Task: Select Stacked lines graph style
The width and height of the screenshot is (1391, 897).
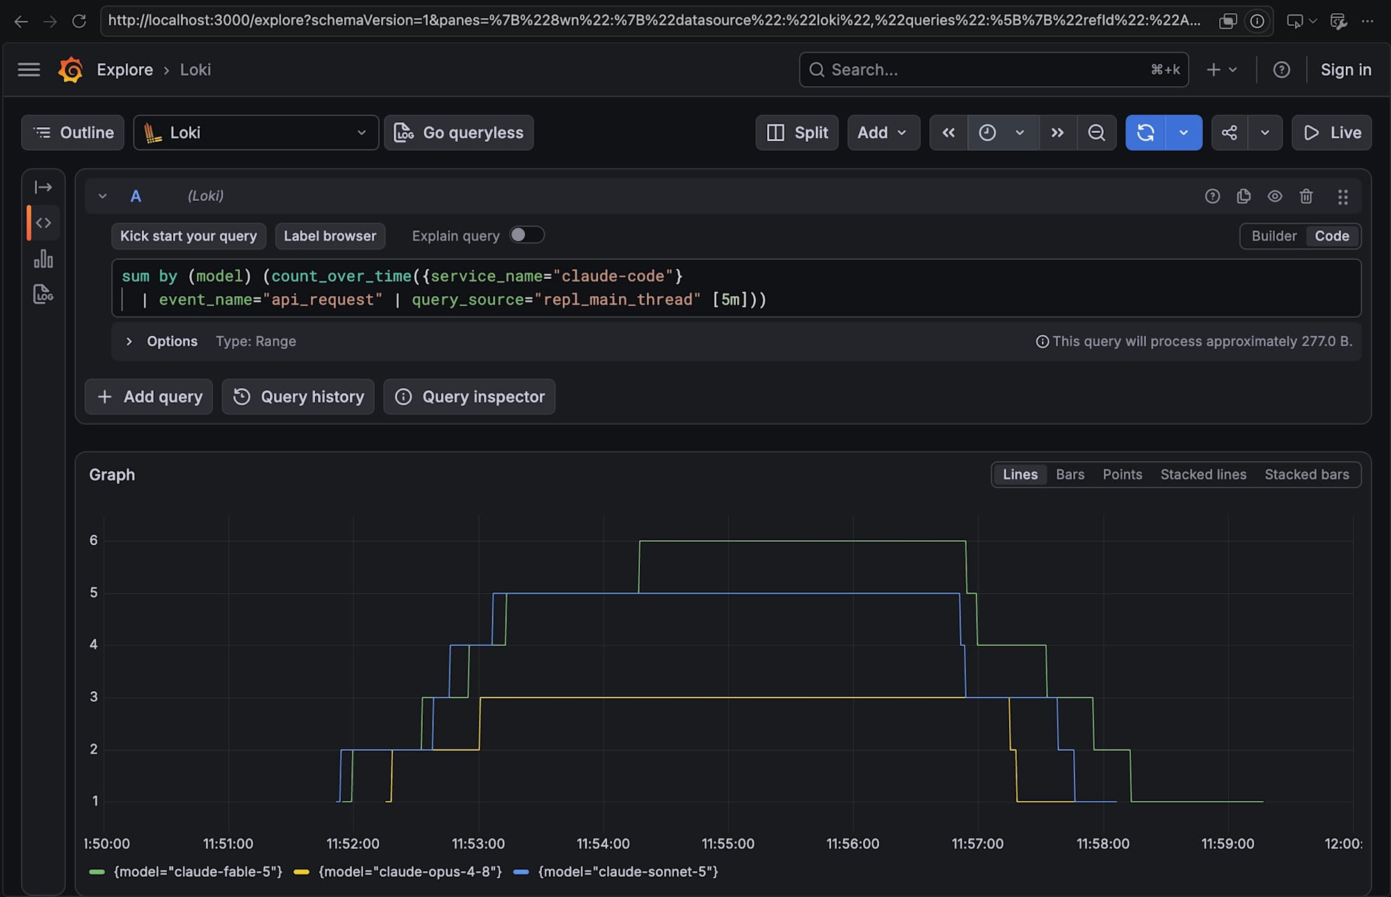Action: 1203,474
